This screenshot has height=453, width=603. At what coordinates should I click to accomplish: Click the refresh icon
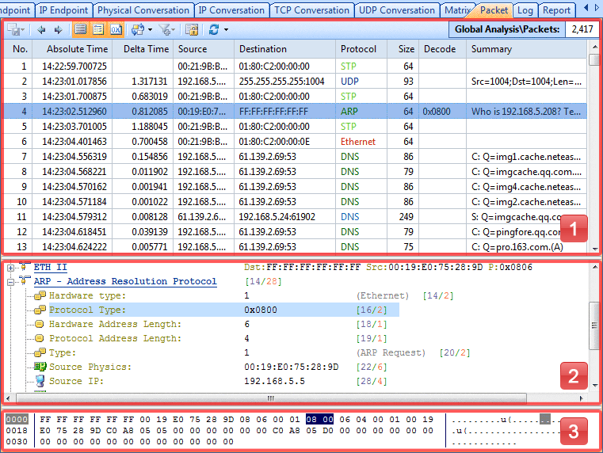[x=214, y=29]
